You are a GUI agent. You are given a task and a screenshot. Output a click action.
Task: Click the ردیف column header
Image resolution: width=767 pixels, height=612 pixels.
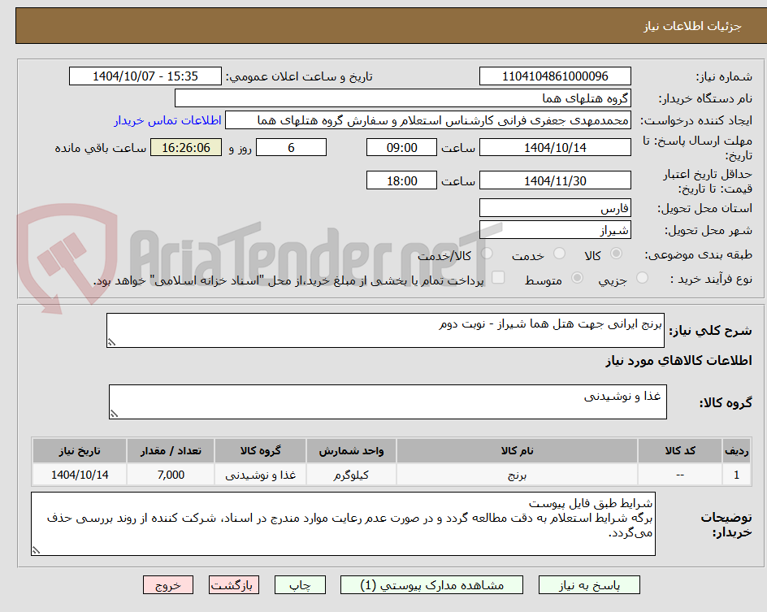click(x=737, y=450)
